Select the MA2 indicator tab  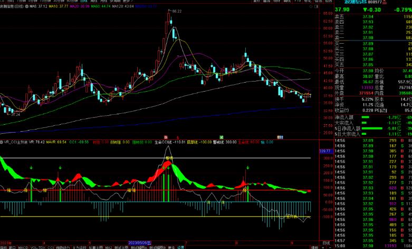coord(109,247)
